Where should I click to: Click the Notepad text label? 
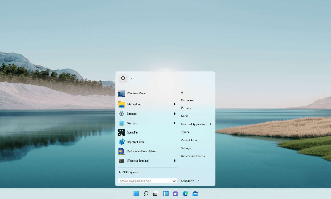click(132, 123)
